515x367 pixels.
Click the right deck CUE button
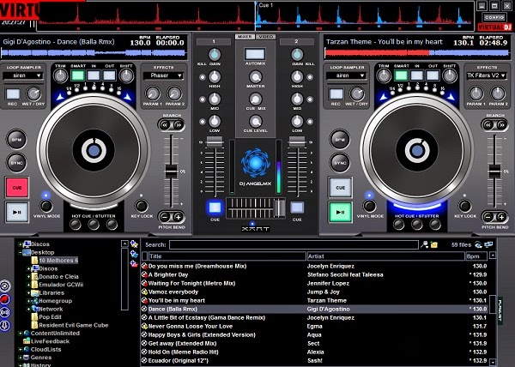(x=340, y=188)
